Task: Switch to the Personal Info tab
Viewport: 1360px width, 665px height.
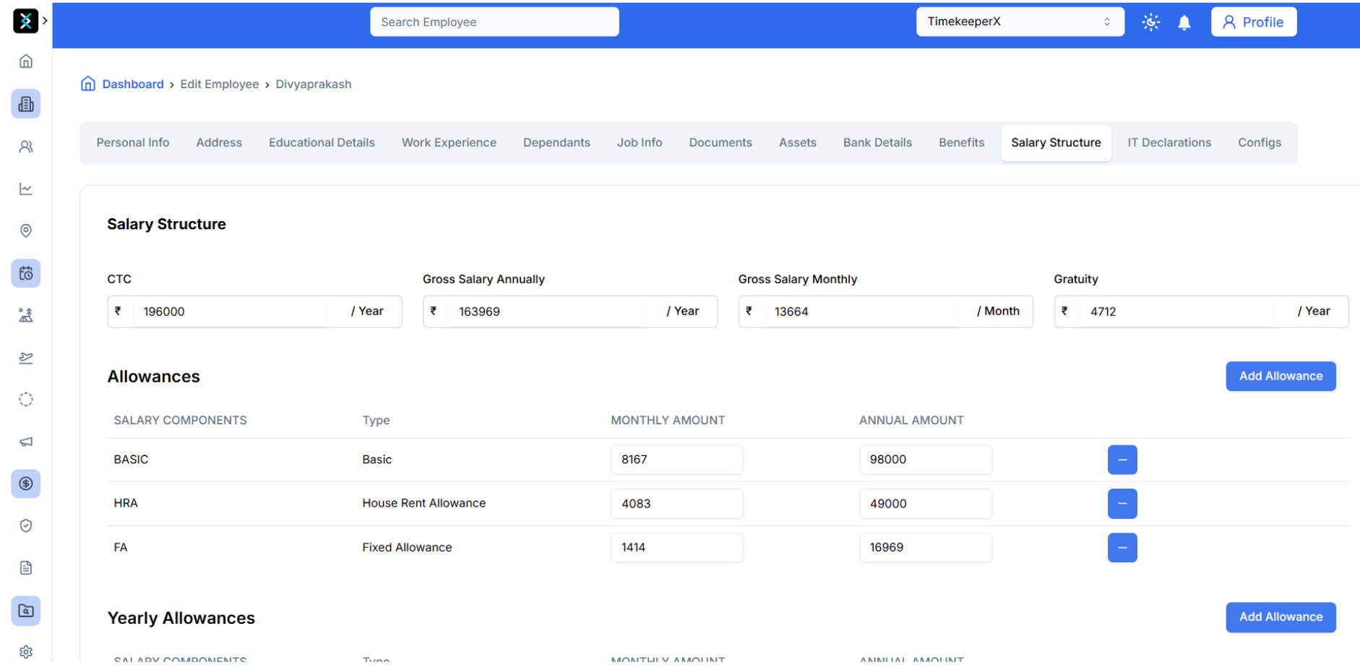Action: click(133, 142)
